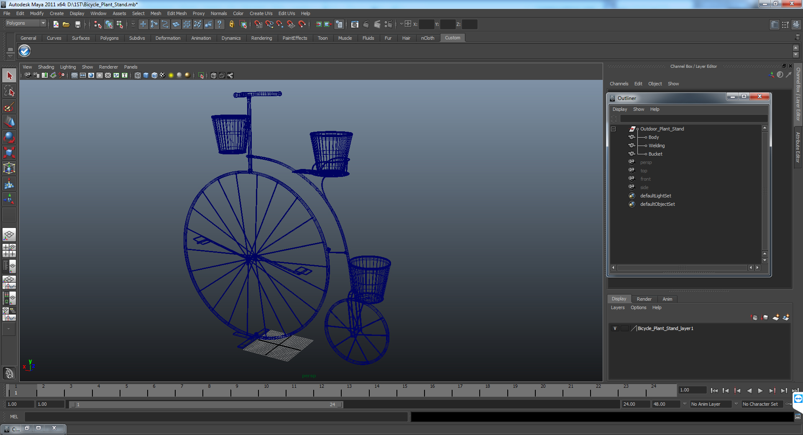Create a new scene file

(x=56, y=24)
